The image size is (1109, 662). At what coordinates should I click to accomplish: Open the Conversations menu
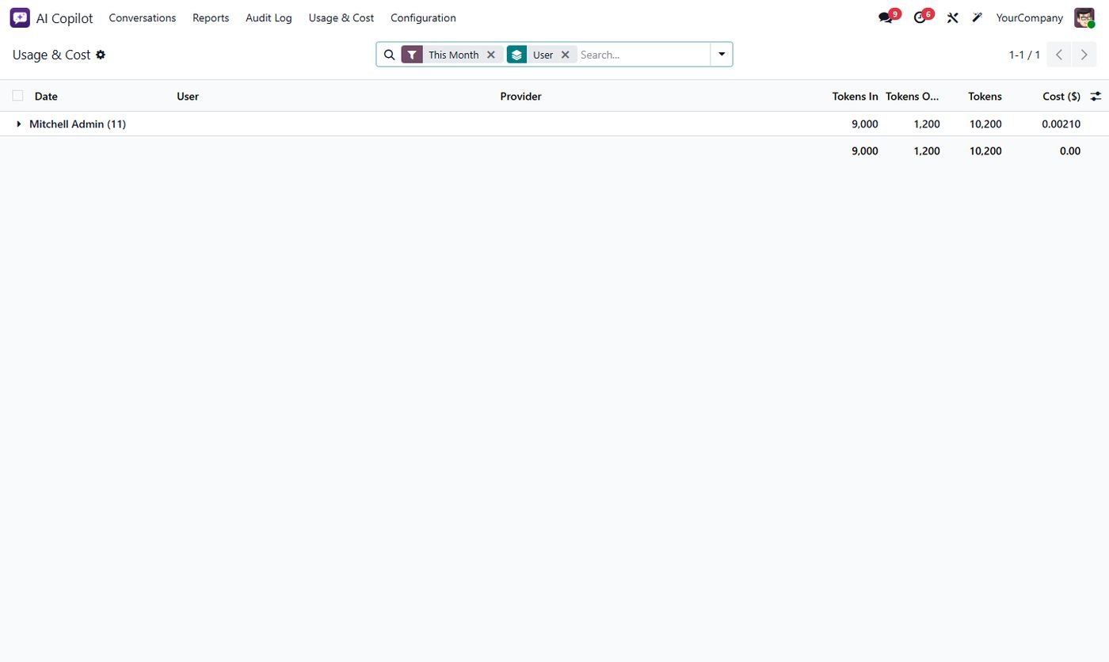[x=143, y=17]
